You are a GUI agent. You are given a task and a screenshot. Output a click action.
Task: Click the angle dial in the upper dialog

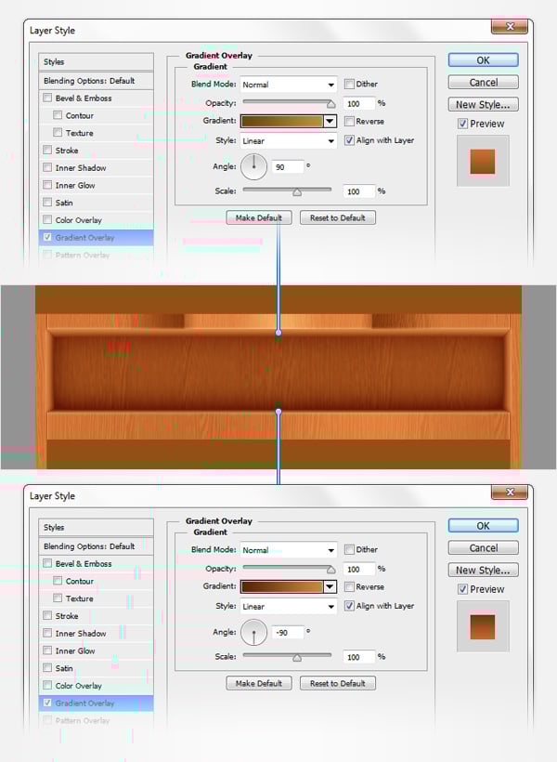pyautogui.click(x=253, y=167)
